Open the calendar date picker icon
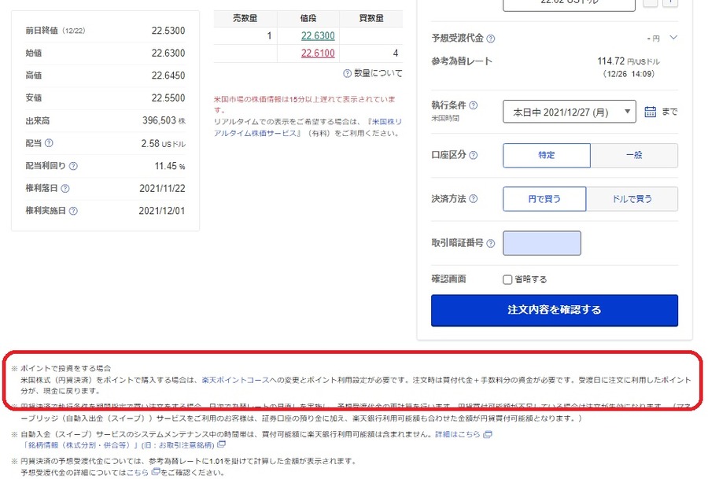This screenshot has height=479, width=708. point(650,112)
